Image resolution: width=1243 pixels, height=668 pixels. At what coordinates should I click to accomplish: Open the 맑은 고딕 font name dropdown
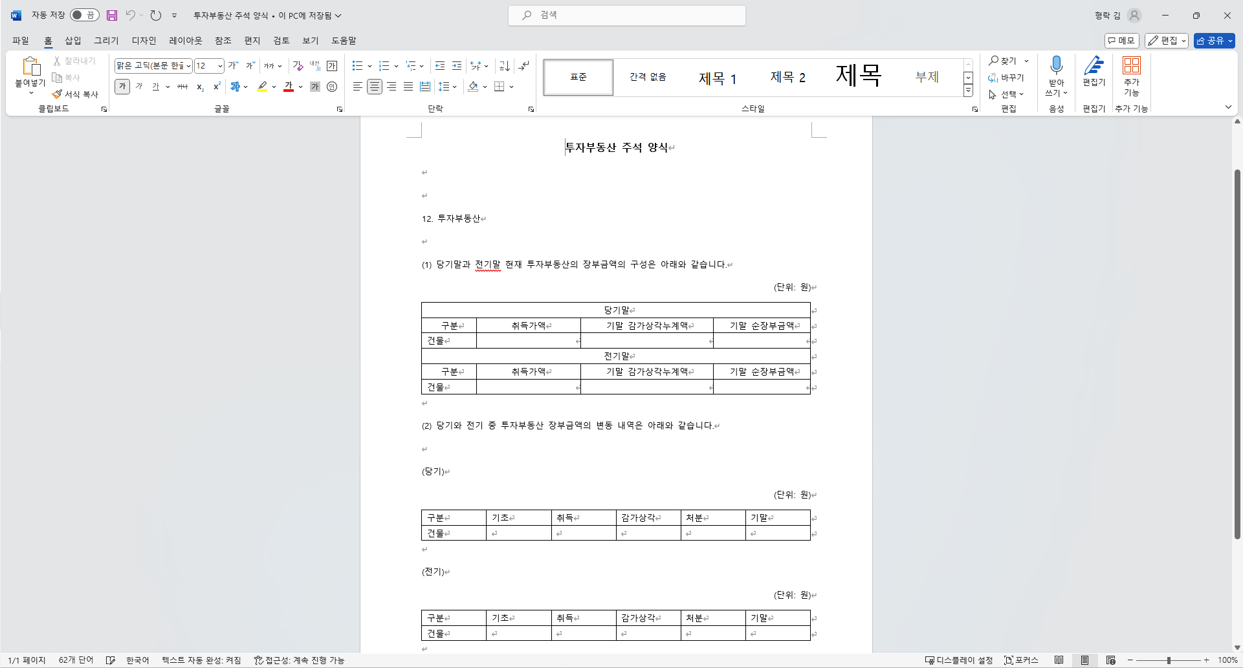188,65
